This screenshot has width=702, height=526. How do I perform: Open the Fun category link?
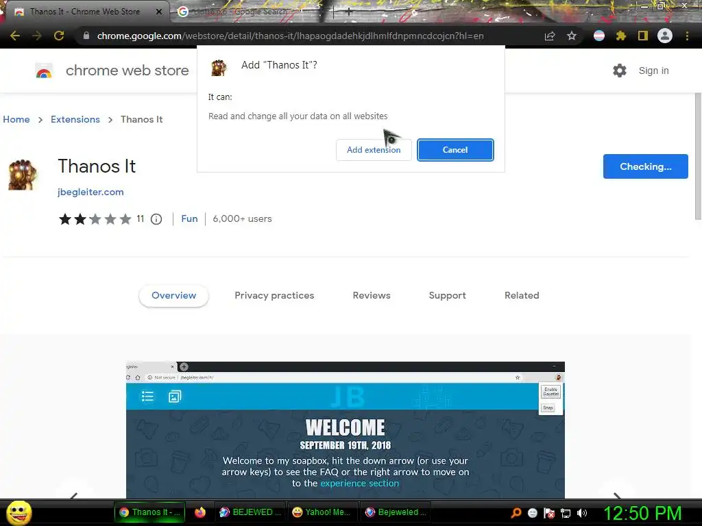(189, 218)
